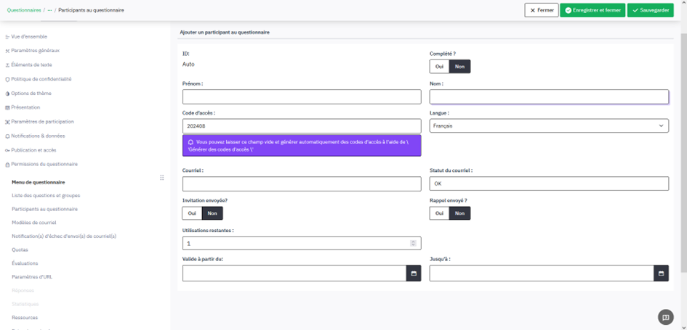
Task: Open Permissions du questionnaire section
Action: coord(44,165)
